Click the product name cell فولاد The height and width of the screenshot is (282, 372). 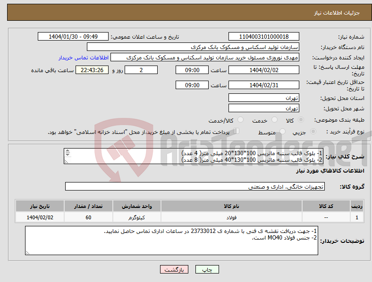pos(231,217)
